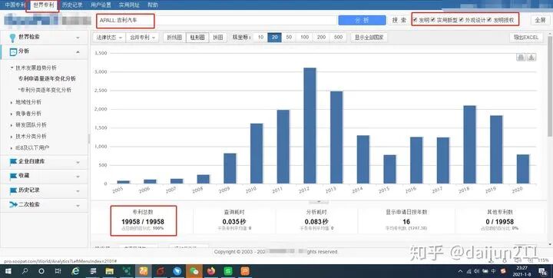Screen dimensions: 553x278
Task: Launch Internet Explorer from the taskbar
Action: (x=75, y=271)
